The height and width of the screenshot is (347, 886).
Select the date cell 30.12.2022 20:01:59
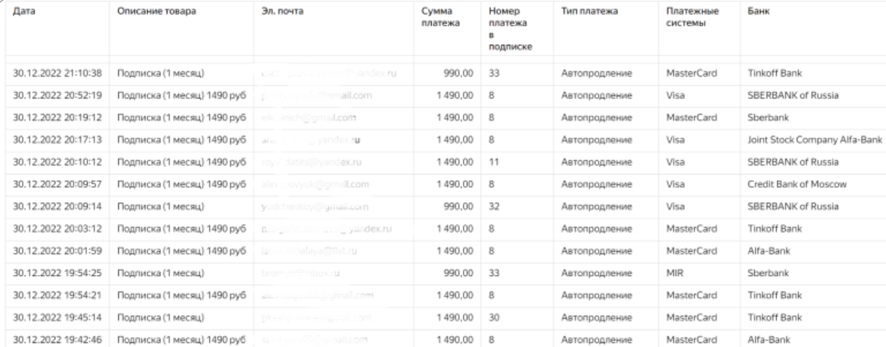tap(57, 251)
